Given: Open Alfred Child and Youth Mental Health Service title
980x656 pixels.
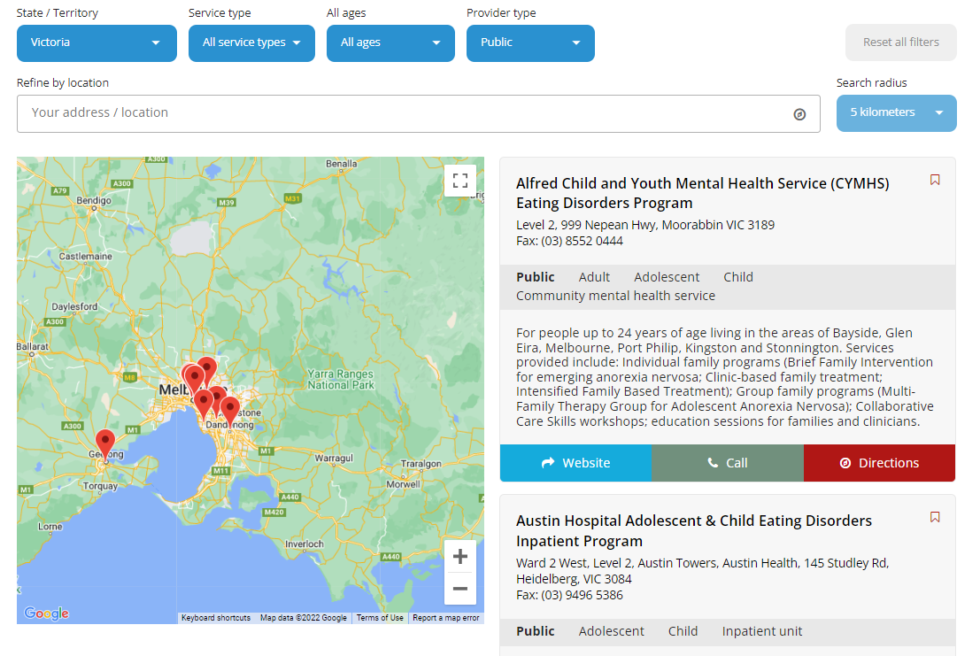Looking at the screenshot, I should (703, 193).
